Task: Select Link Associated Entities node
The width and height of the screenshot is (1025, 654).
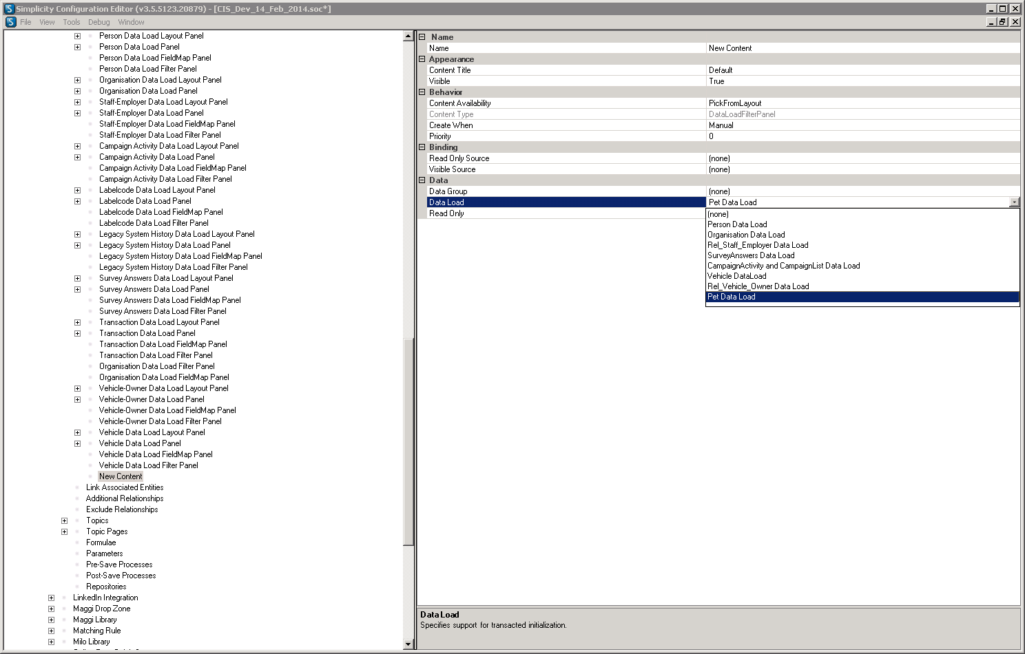Action: [x=125, y=487]
